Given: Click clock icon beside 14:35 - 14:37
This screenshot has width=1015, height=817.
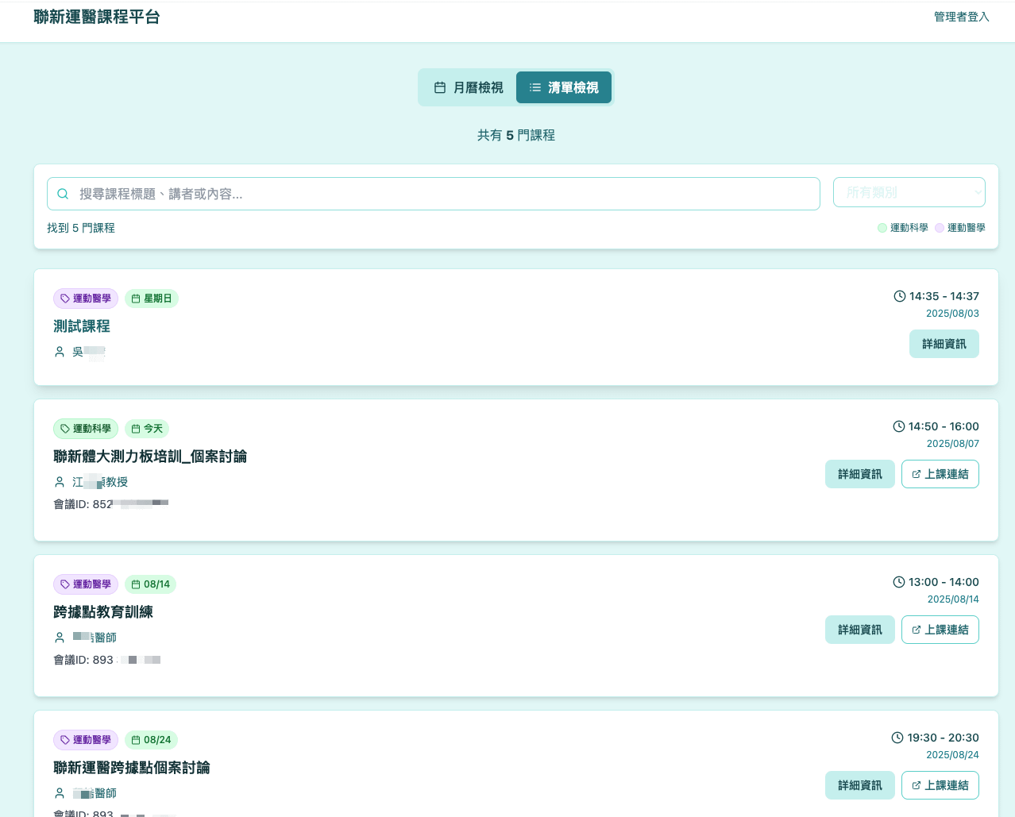Looking at the screenshot, I should 900,296.
